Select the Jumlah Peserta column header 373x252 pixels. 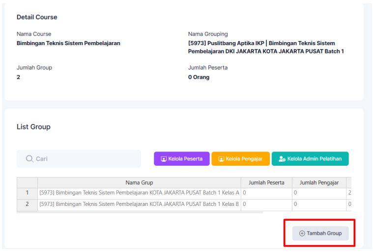click(266, 183)
